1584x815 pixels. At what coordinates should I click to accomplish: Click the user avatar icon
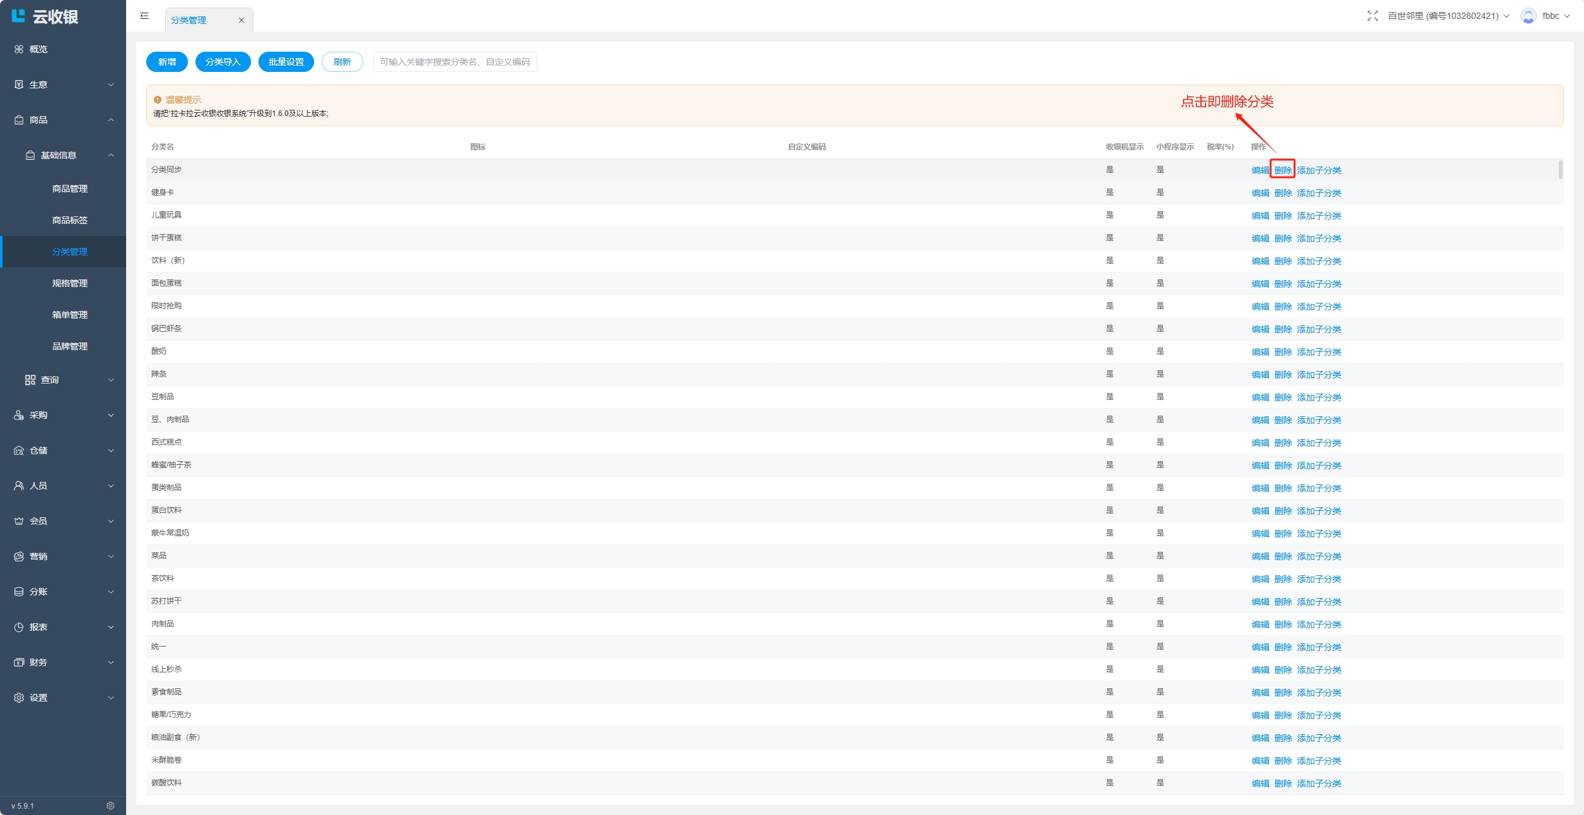(1528, 16)
